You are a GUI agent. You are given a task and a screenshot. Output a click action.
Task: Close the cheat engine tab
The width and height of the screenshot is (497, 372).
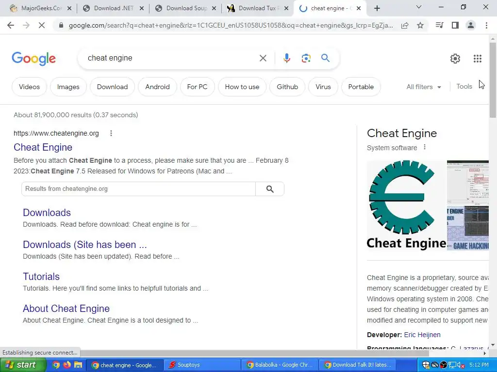[x=359, y=9]
